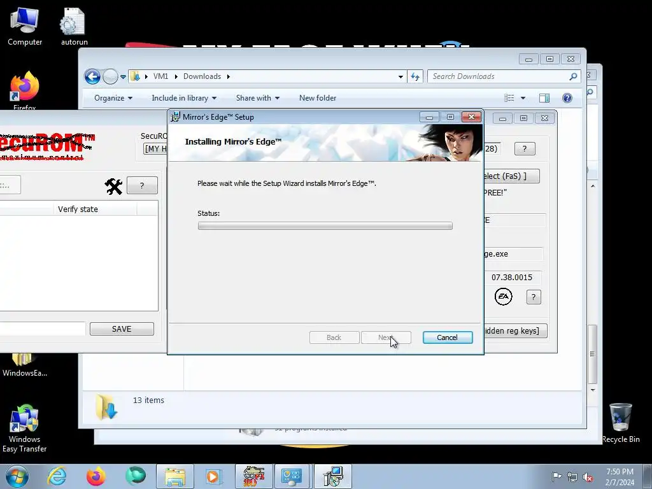Switch to the Control Panel taskbar button
This screenshot has width=652, height=489.
pyautogui.click(x=292, y=476)
